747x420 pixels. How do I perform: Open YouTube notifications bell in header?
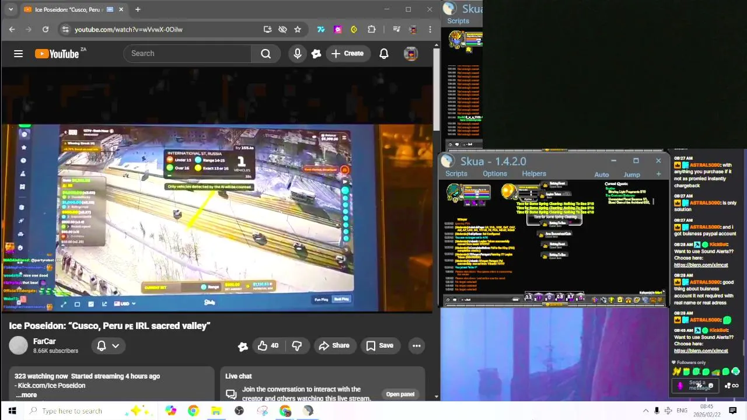[x=384, y=54]
